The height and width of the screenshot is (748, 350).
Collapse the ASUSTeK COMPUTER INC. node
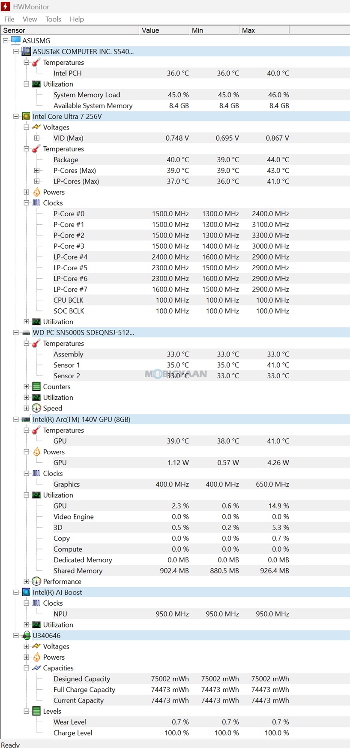coord(16,51)
